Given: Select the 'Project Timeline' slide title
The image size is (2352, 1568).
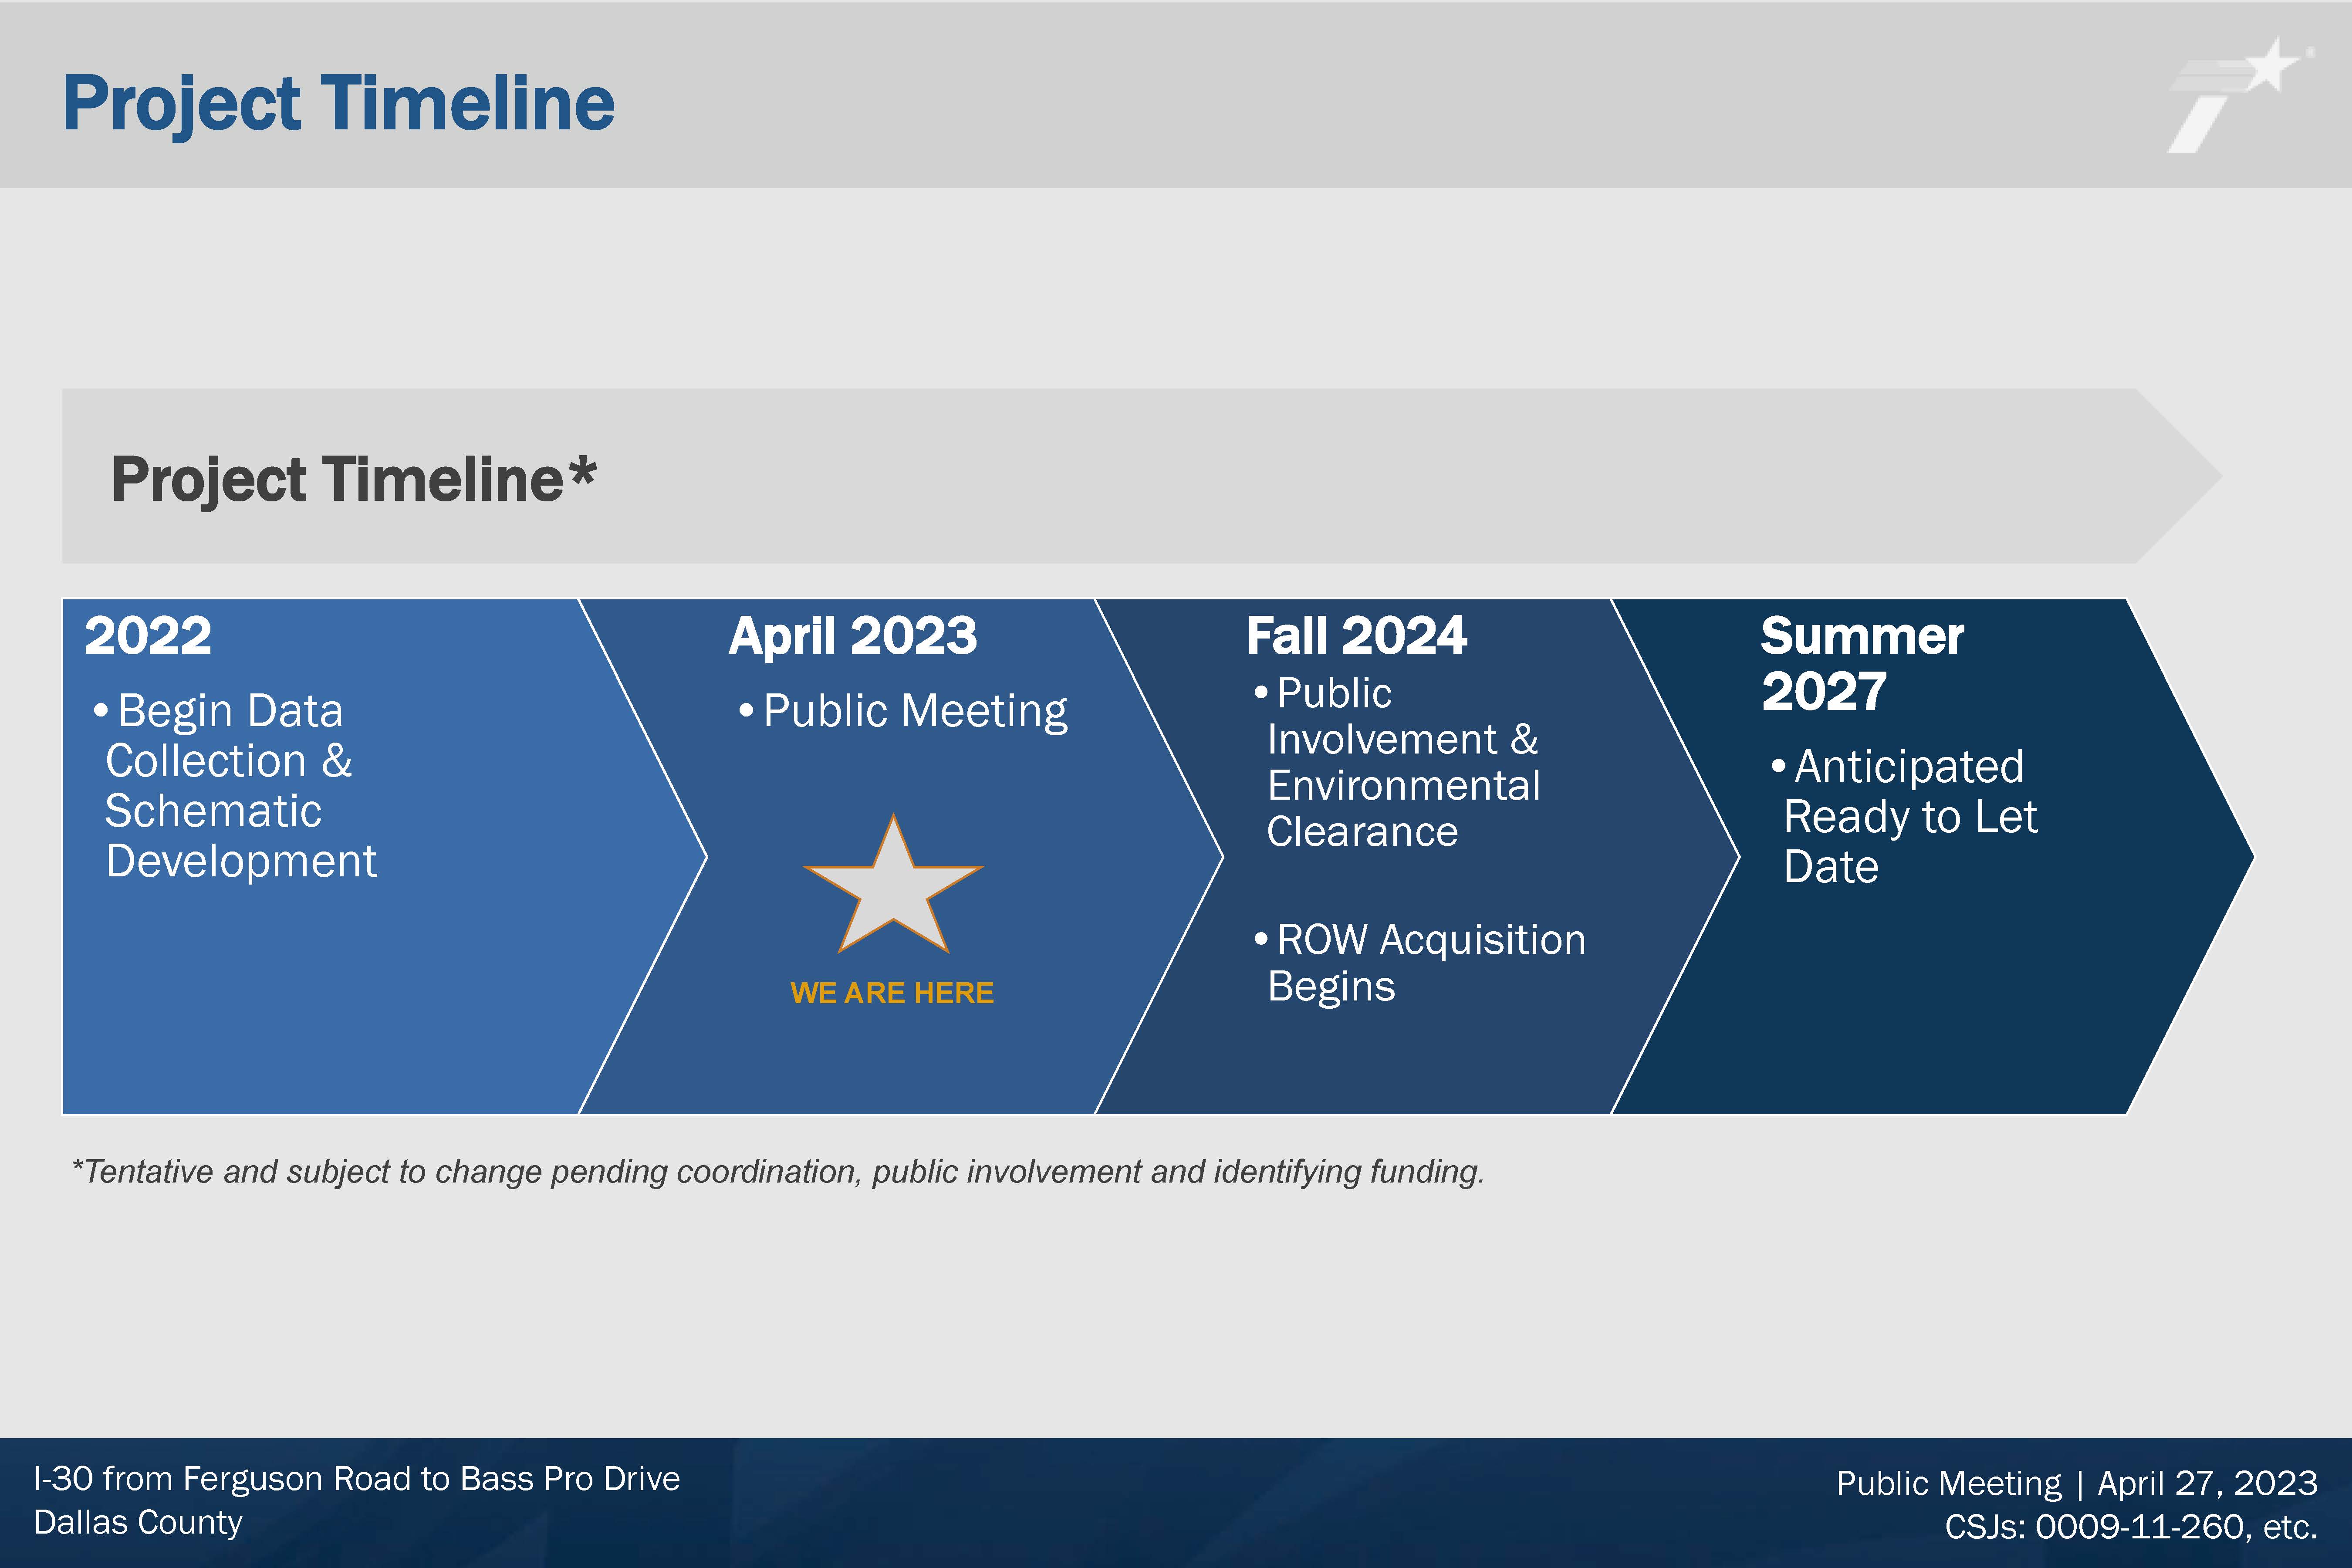Looking at the screenshot, I should pos(338,104).
